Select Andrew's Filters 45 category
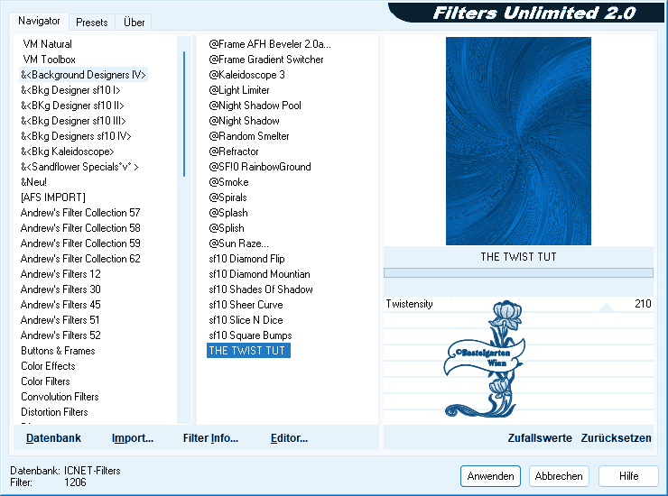668x496 pixels. 60,305
